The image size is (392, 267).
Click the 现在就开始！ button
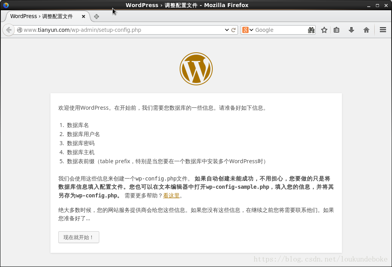coord(79,237)
